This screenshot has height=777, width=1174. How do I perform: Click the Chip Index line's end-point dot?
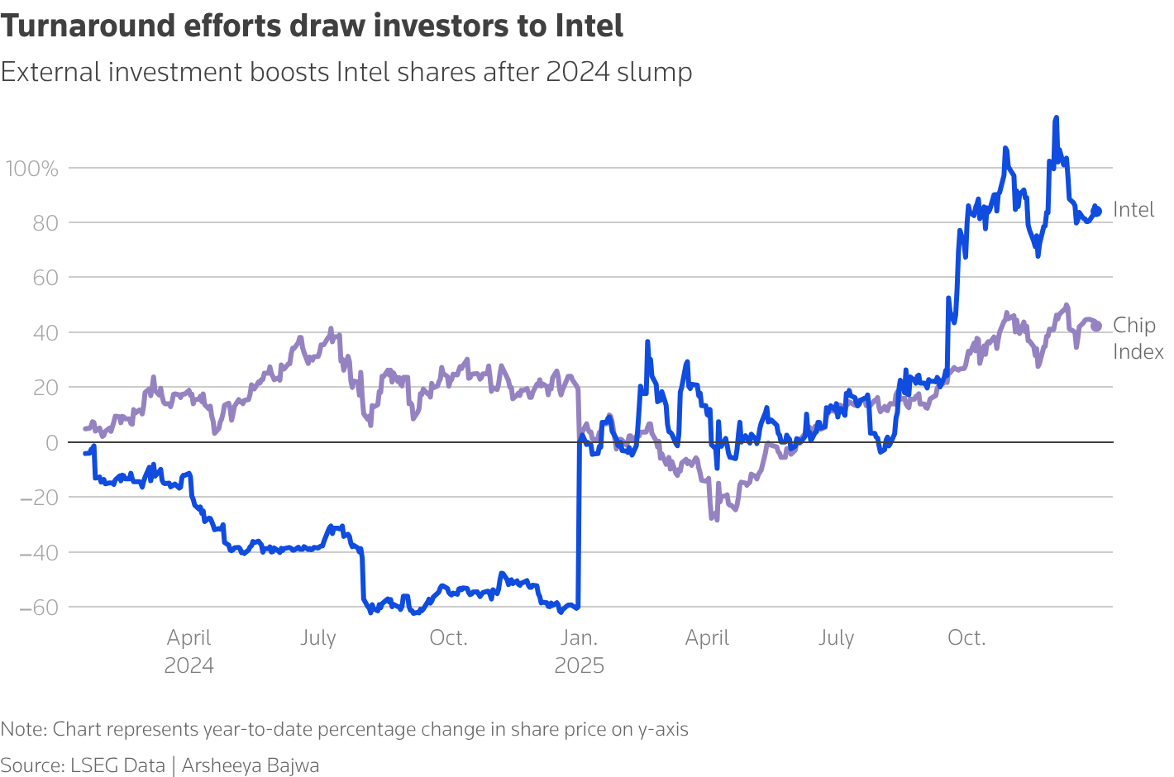click(x=1097, y=327)
